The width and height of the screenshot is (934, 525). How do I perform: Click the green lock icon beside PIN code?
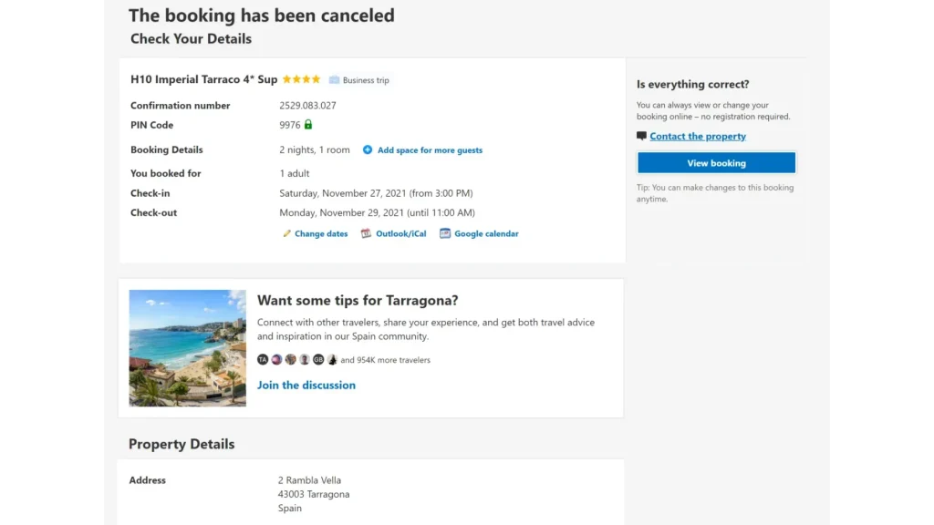(x=308, y=125)
